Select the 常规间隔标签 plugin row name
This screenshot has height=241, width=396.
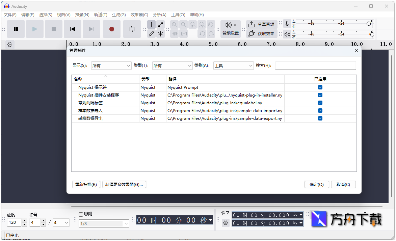tap(90, 103)
